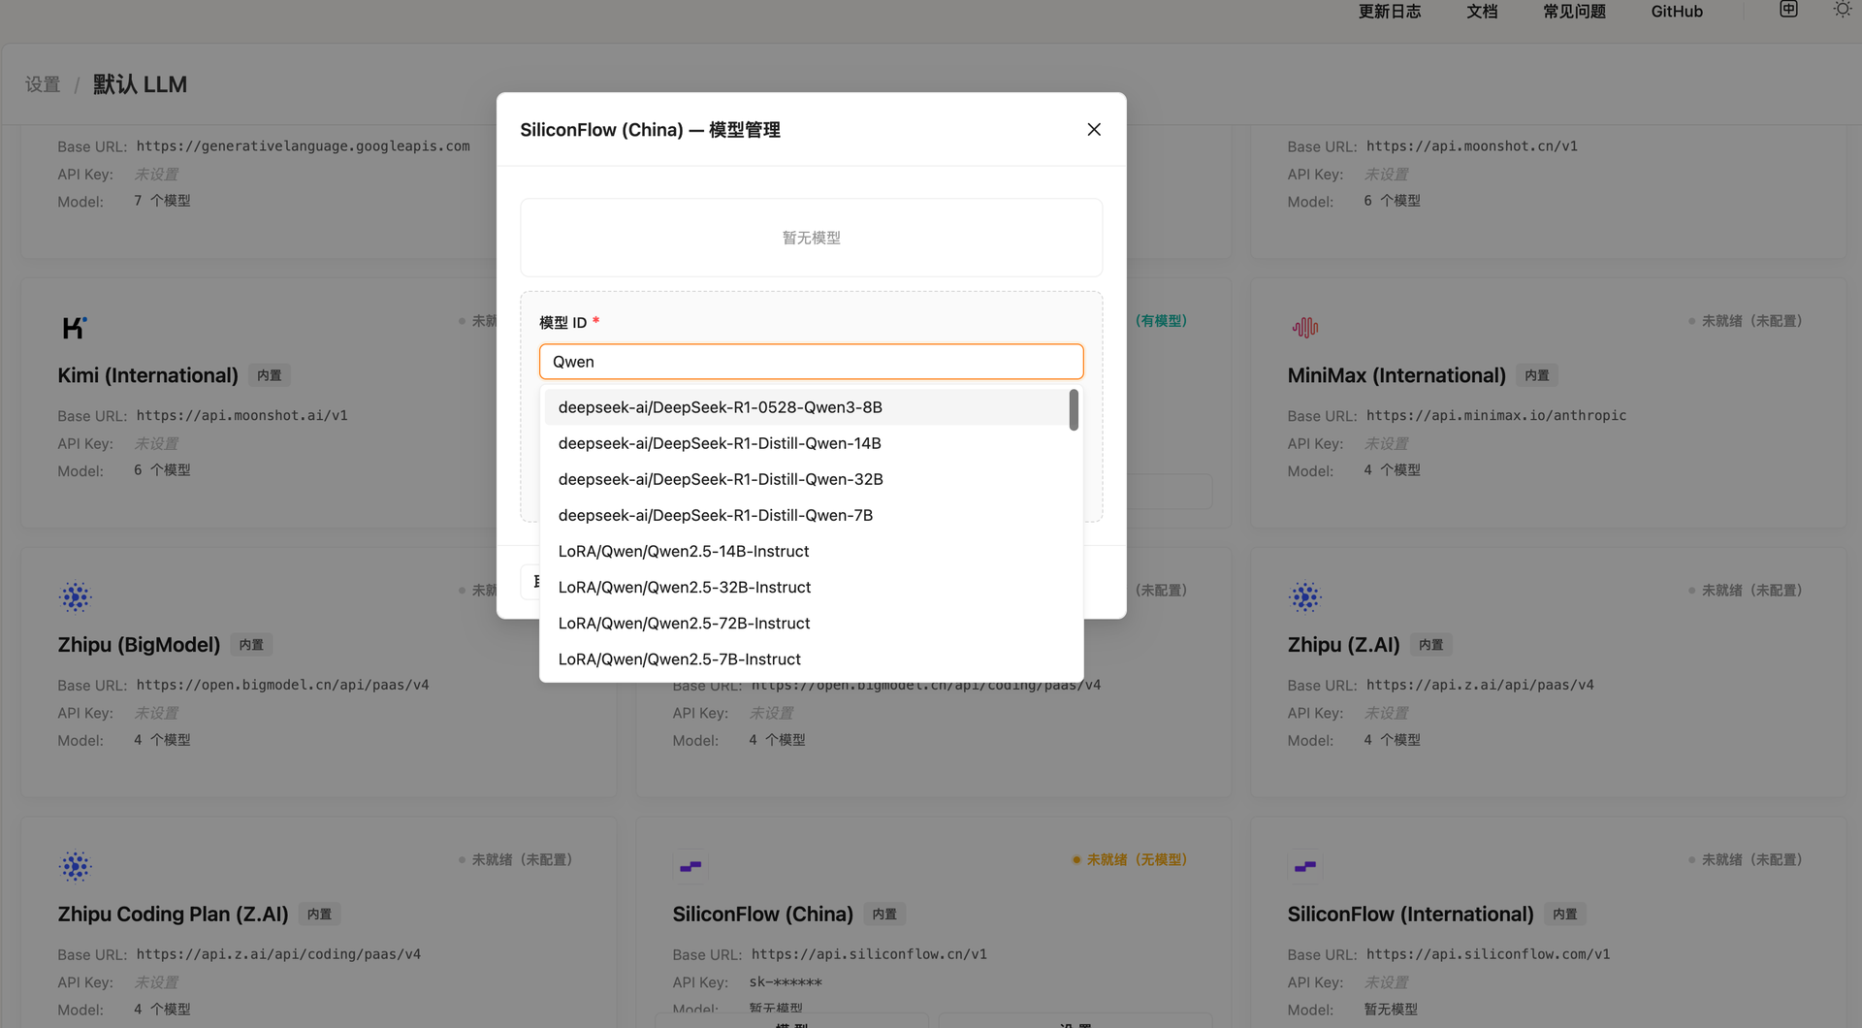Image resolution: width=1862 pixels, height=1028 pixels.
Task: Click the https://api.minimax.io/anthropic base URL
Action: tap(1496, 416)
